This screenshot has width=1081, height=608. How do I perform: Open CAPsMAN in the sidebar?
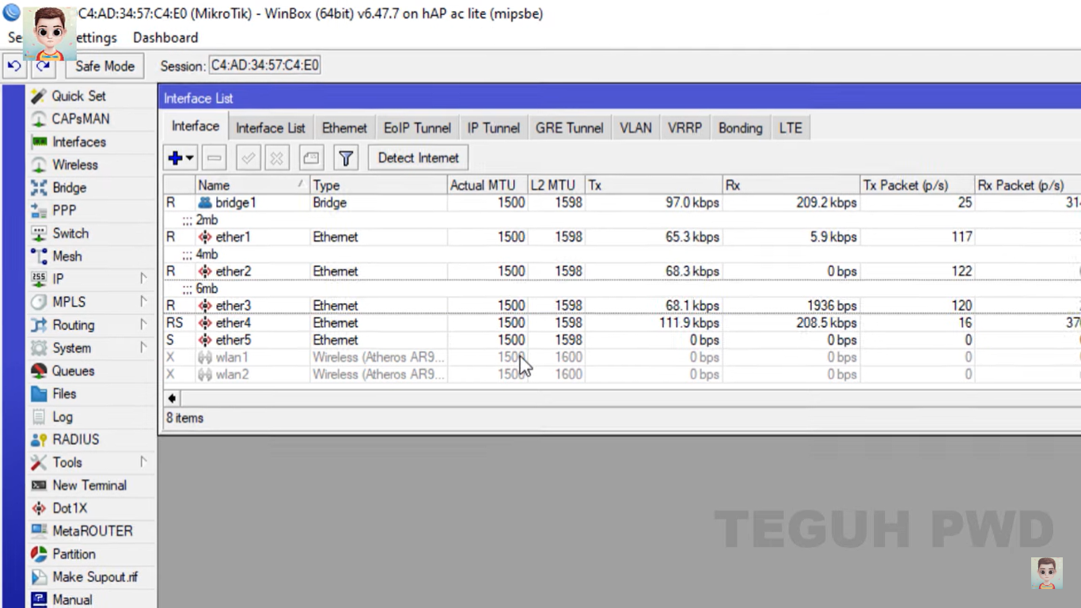[80, 119]
